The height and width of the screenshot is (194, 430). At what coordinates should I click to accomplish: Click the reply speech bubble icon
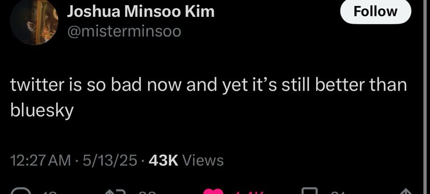[21, 191]
